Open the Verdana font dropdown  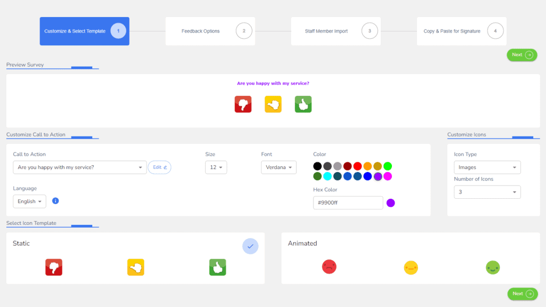(278, 167)
